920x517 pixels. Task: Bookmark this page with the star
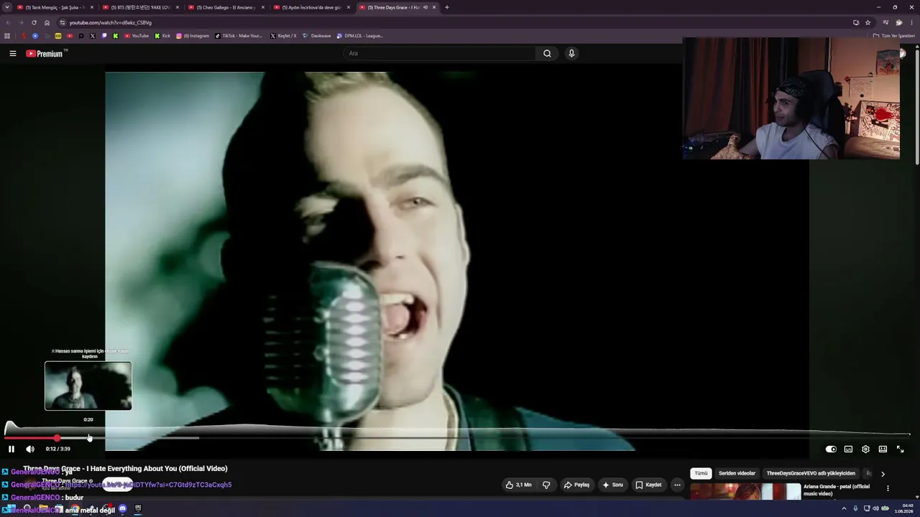coord(868,22)
